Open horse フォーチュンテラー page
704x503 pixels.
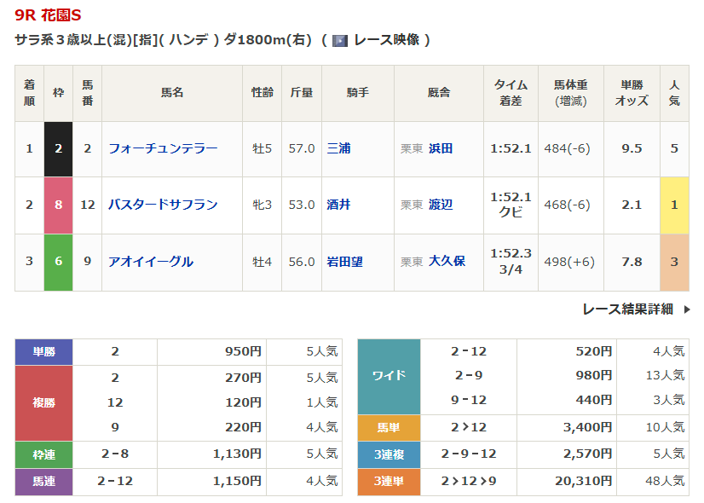click(163, 148)
